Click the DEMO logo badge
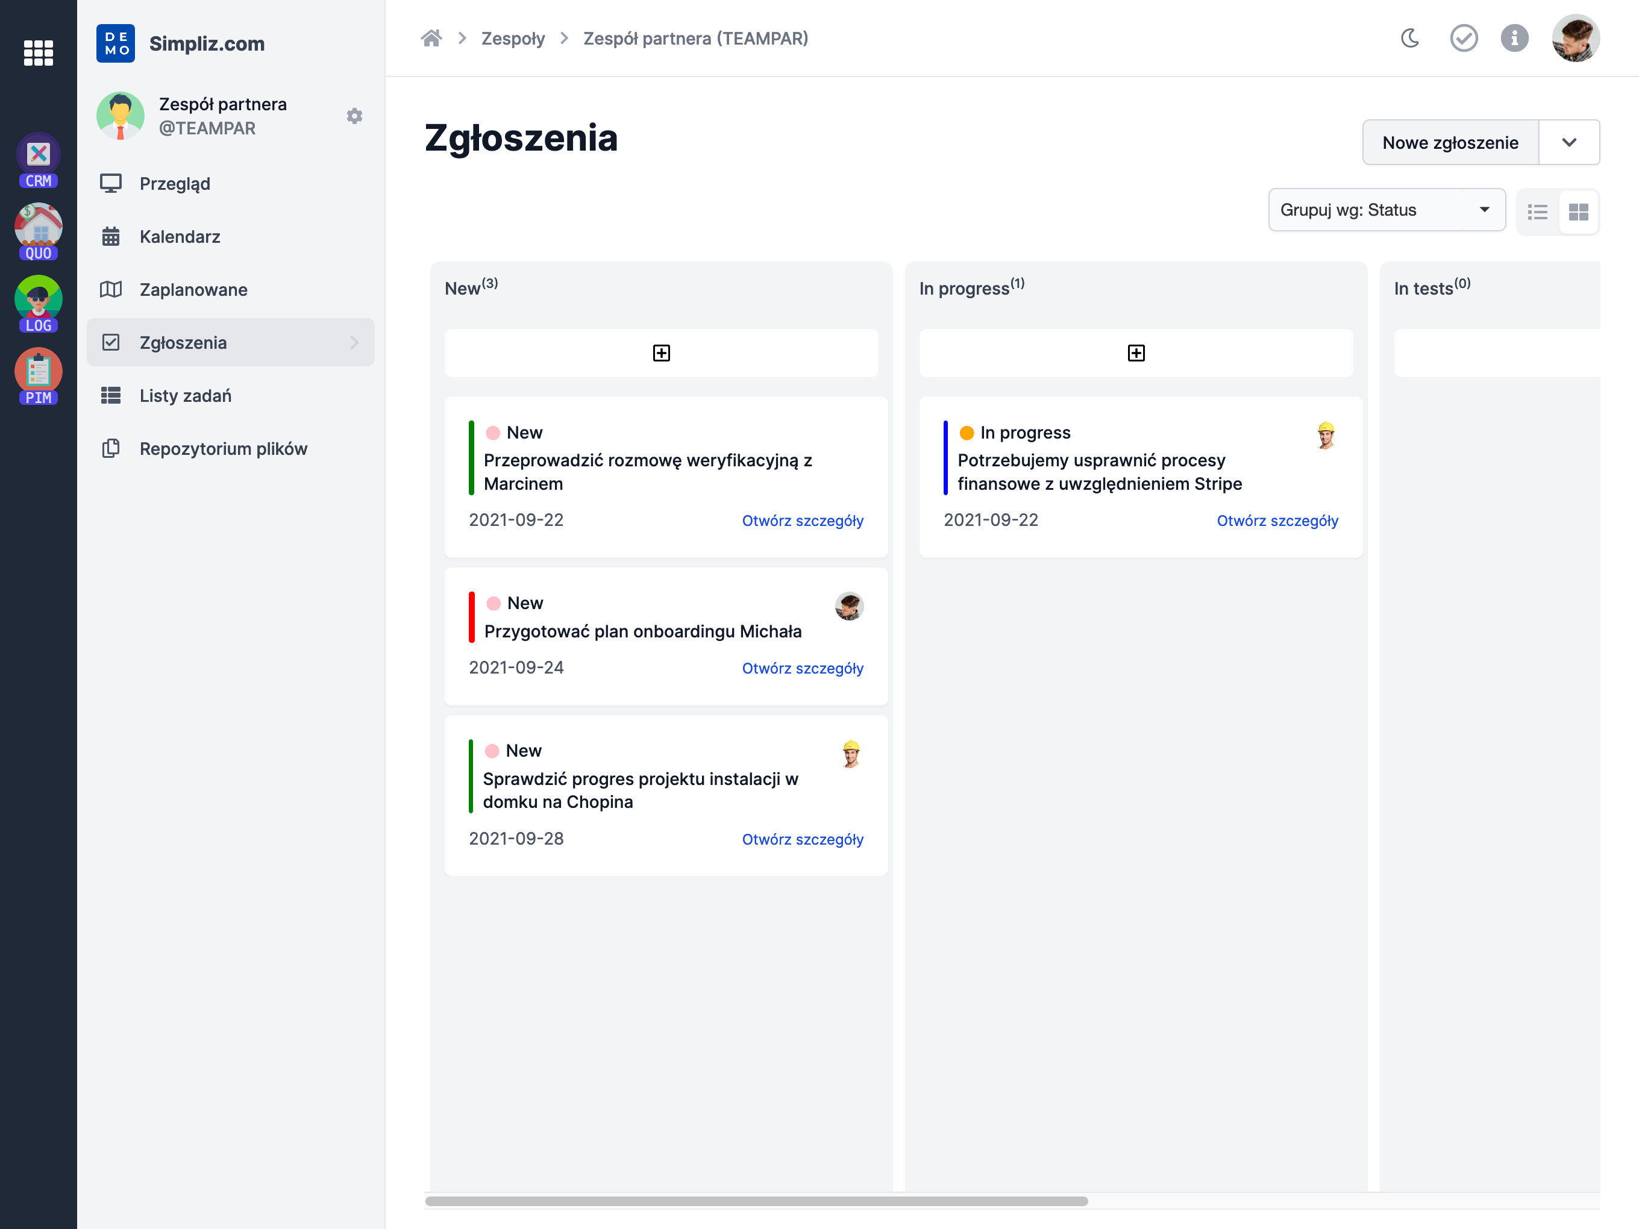The width and height of the screenshot is (1639, 1229). point(116,44)
